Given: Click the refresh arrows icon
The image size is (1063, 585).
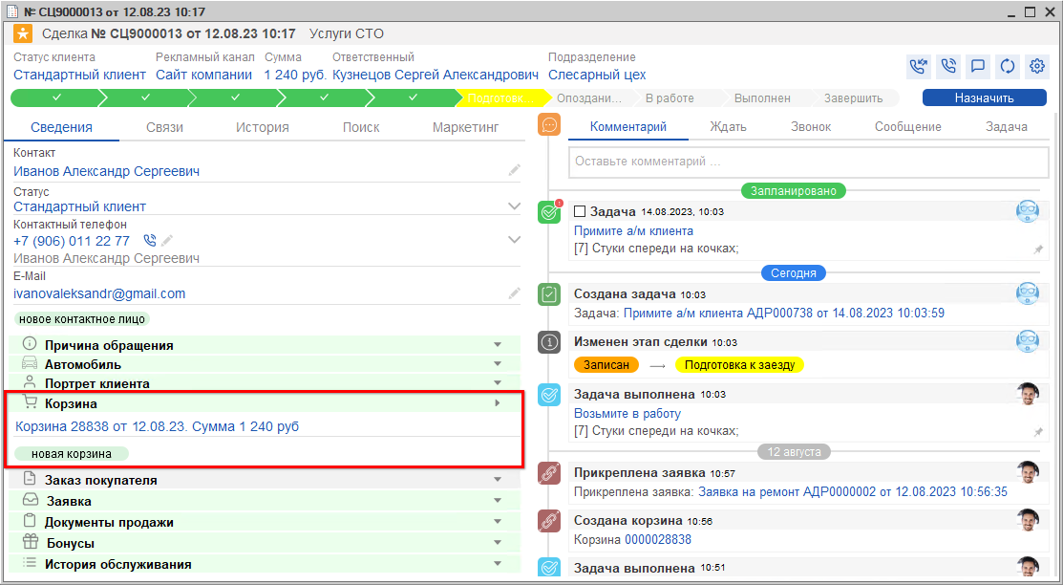Looking at the screenshot, I should tap(1007, 67).
